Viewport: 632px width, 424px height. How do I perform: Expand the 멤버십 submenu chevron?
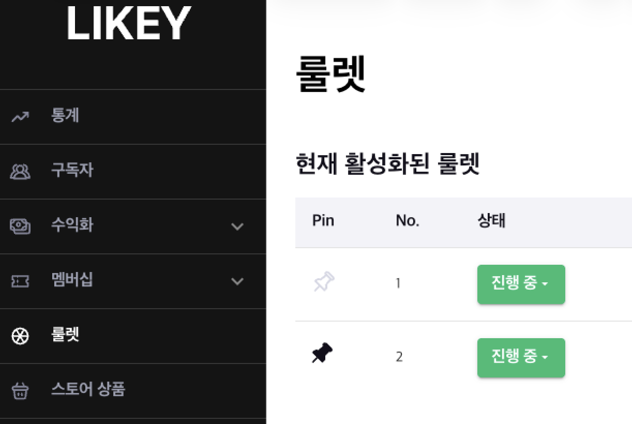click(x=237, y=281)
